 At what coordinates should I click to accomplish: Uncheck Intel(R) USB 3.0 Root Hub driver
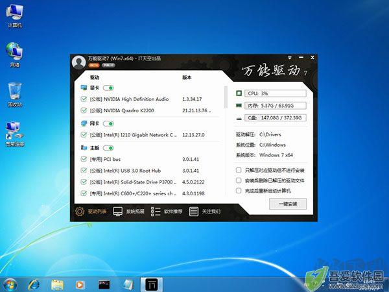pyautogui.click(x=84, y=170)
